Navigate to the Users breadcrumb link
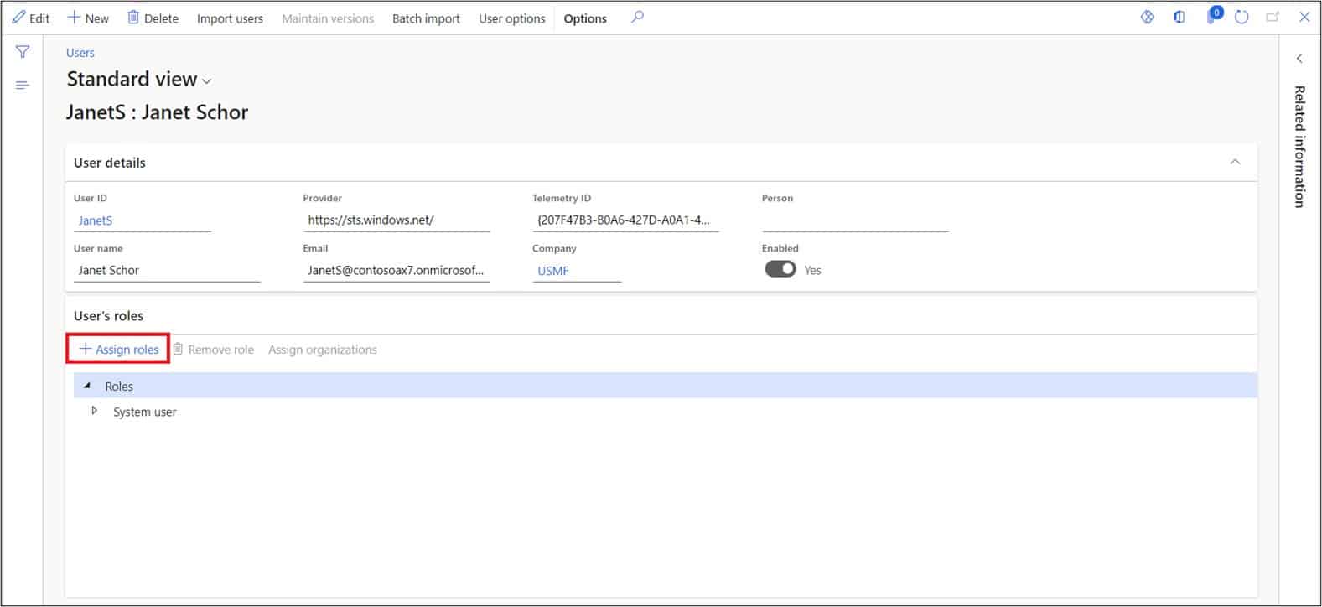Screen dimensions: 1322x607 [80, 53]
